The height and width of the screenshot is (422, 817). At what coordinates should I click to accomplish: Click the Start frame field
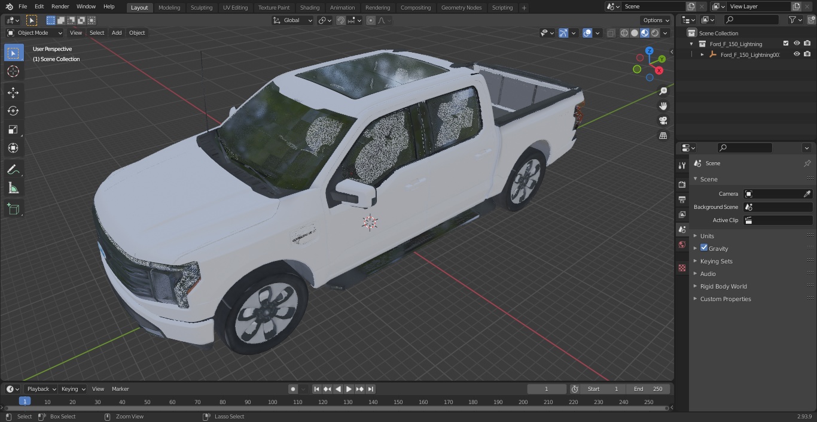603,389
